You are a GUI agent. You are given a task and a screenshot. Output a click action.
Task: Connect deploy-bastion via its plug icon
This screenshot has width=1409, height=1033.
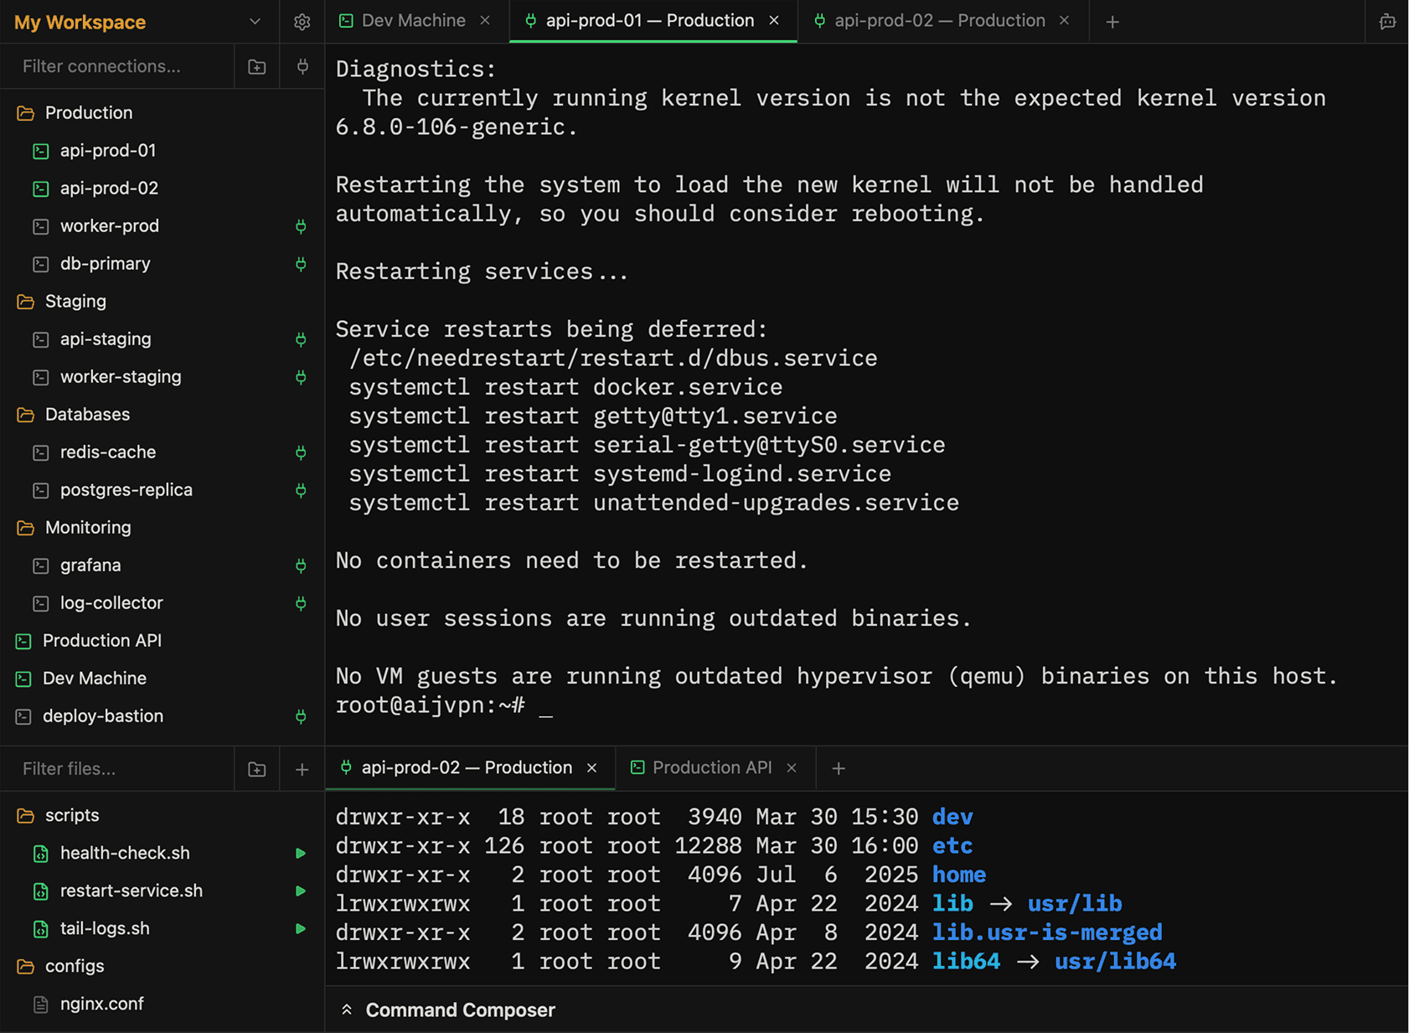click(301, 716)
